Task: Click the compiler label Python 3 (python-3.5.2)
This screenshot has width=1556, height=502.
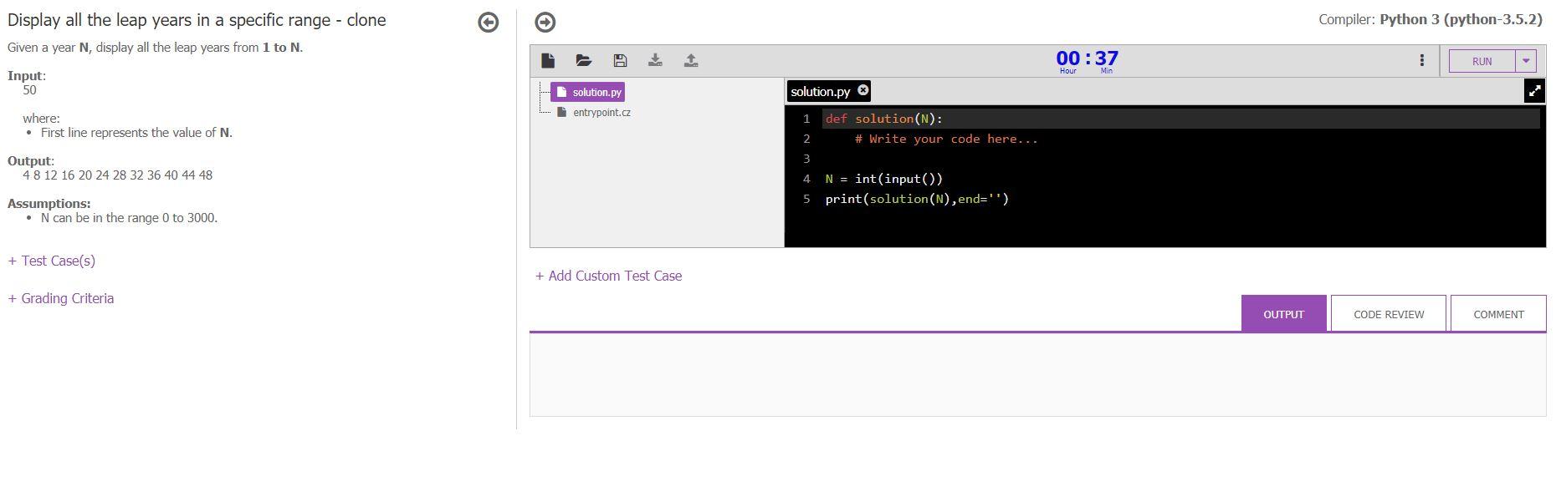Action: [1461, 19]
